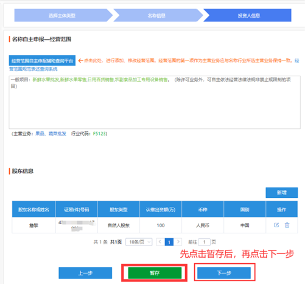
Task: Go to next page arrow in pagination
Action: (x=178, y=242)
